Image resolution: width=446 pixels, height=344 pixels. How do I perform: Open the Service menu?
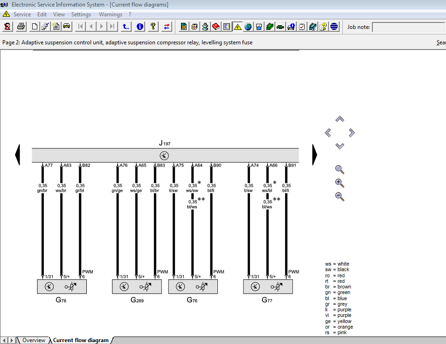22,14
